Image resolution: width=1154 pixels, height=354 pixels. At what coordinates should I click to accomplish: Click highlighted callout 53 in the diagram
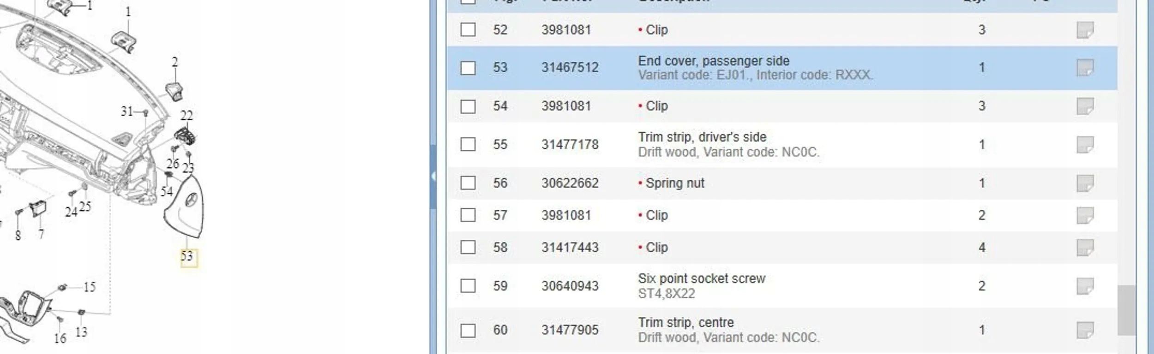click(188, 257)
